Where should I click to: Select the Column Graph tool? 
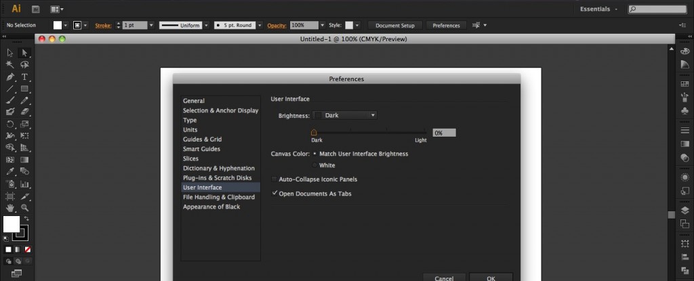[x=25, y=183]
